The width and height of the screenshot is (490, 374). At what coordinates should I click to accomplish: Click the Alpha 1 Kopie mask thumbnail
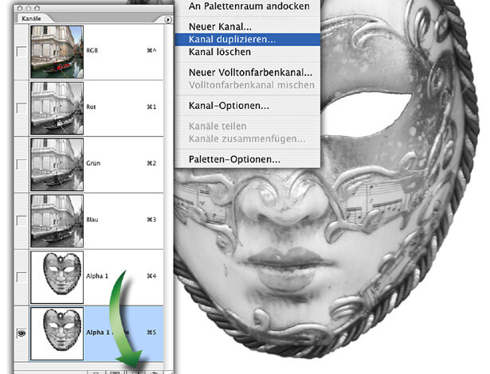pyautogui.click(x=57, y=333)
